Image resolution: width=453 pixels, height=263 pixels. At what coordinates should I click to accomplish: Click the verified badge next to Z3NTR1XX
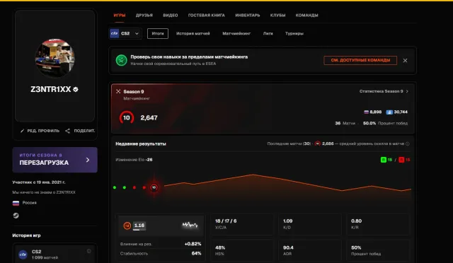pos(76,90)
